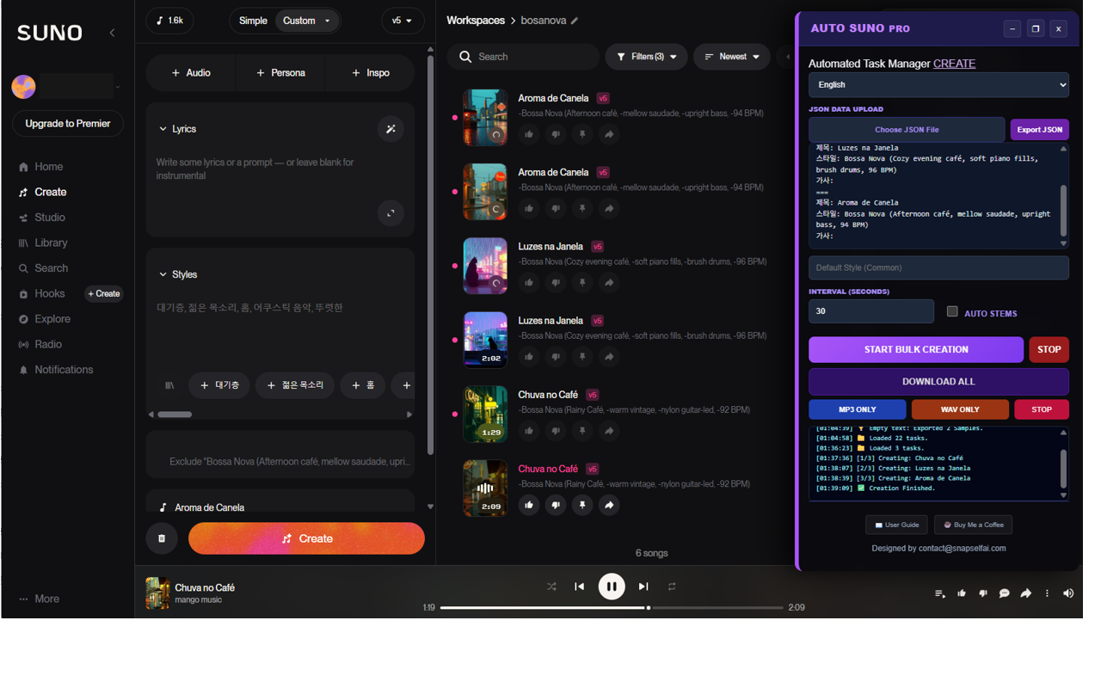
Task: Open Notifications from the sidebar
Action: pyautogui.click(x=55, y=370)
